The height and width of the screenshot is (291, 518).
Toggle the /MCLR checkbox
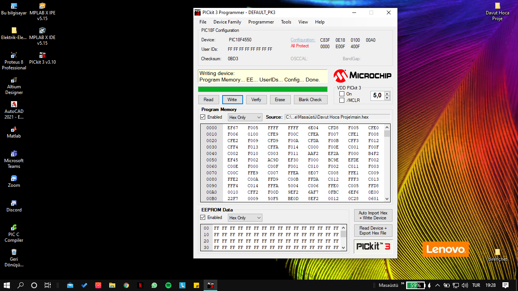coord(342,100)
